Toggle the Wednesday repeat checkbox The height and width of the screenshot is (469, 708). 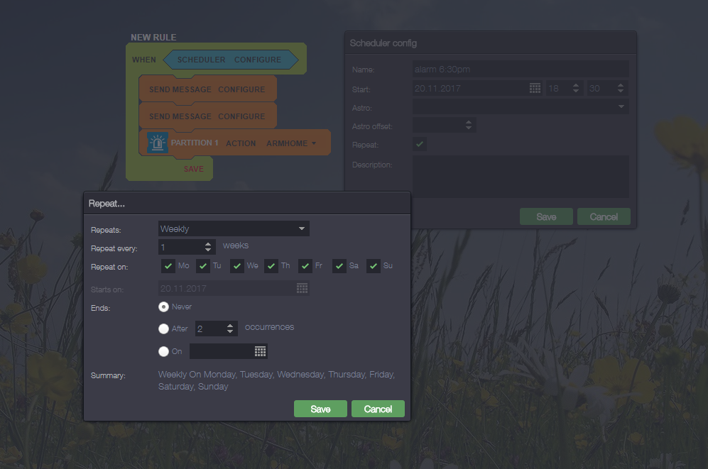[x=236, y=266]
